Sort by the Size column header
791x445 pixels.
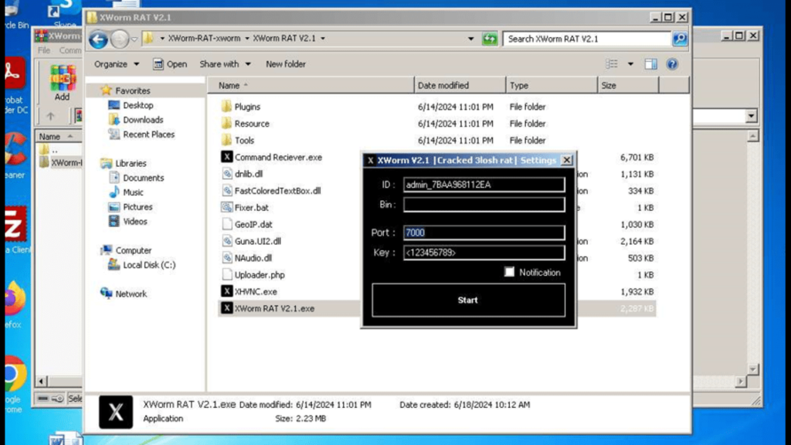coord(628,85)
